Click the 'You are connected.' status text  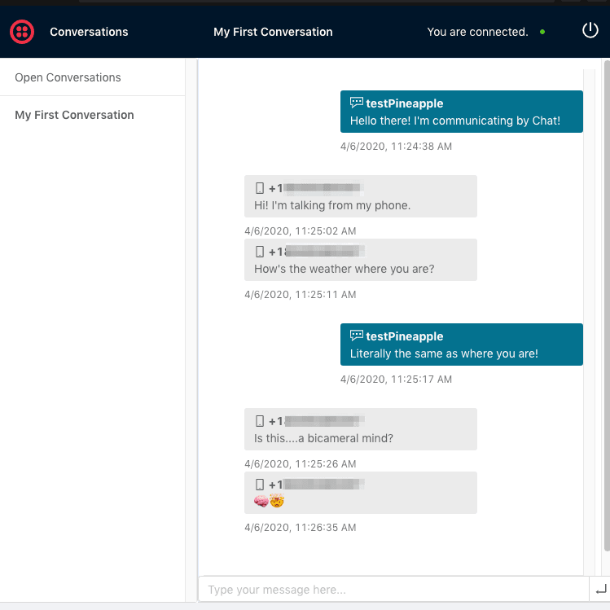click(477, 32)
